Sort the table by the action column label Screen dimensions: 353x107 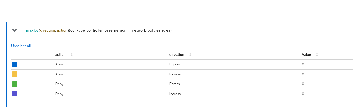pyautogui.click(x=60, y=54)
